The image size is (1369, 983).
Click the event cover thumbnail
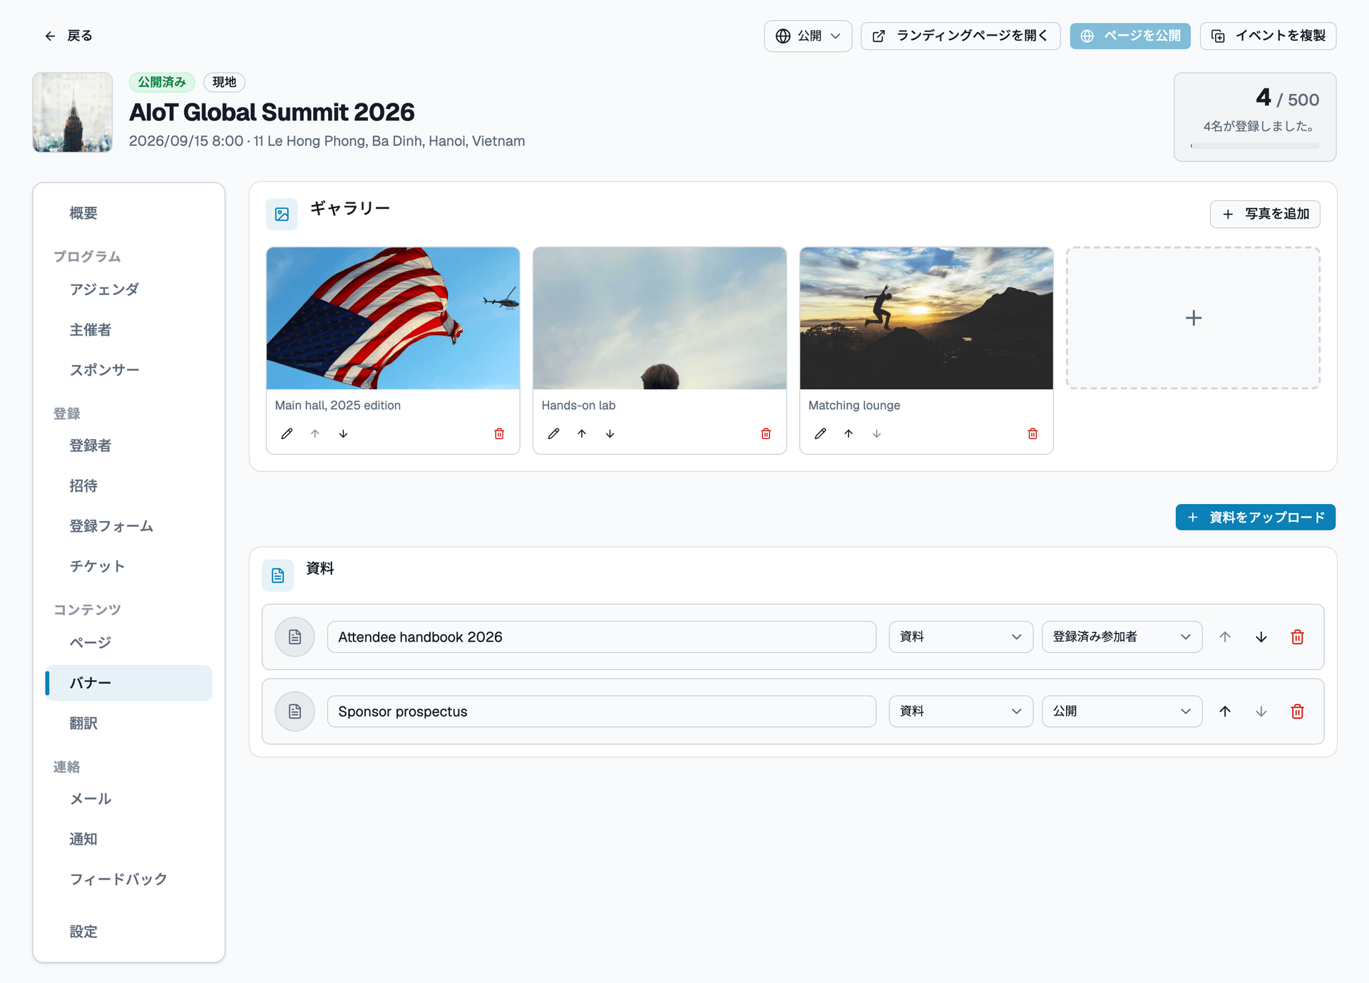click(x=73, y=112)
